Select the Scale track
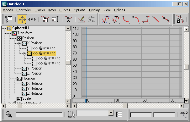Image resolution: width=190 pixels, height=122 pixels. (x=27, y=98)
